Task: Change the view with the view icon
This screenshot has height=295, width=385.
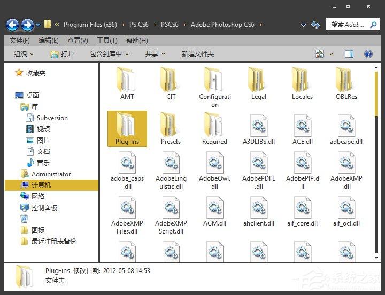Action: (x=319, y=54)
